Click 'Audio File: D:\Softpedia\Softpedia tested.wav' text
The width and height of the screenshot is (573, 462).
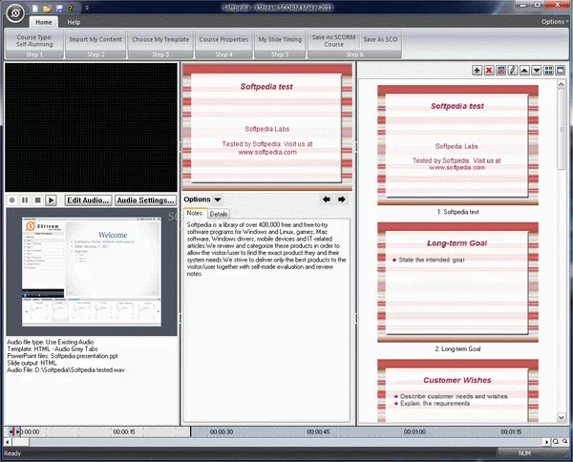66,370
